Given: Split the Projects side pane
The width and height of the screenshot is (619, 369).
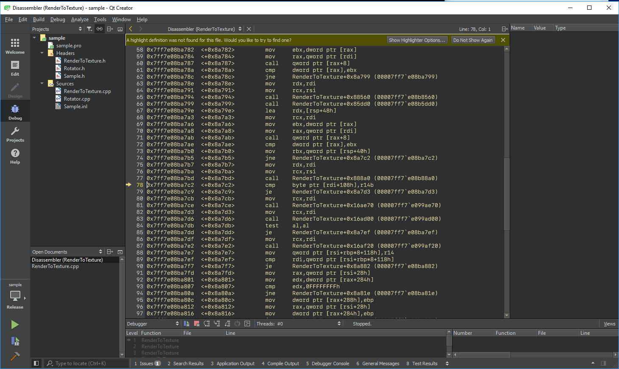Looking at the screenshot, I should pyautogui.click(x=110, y=29).
